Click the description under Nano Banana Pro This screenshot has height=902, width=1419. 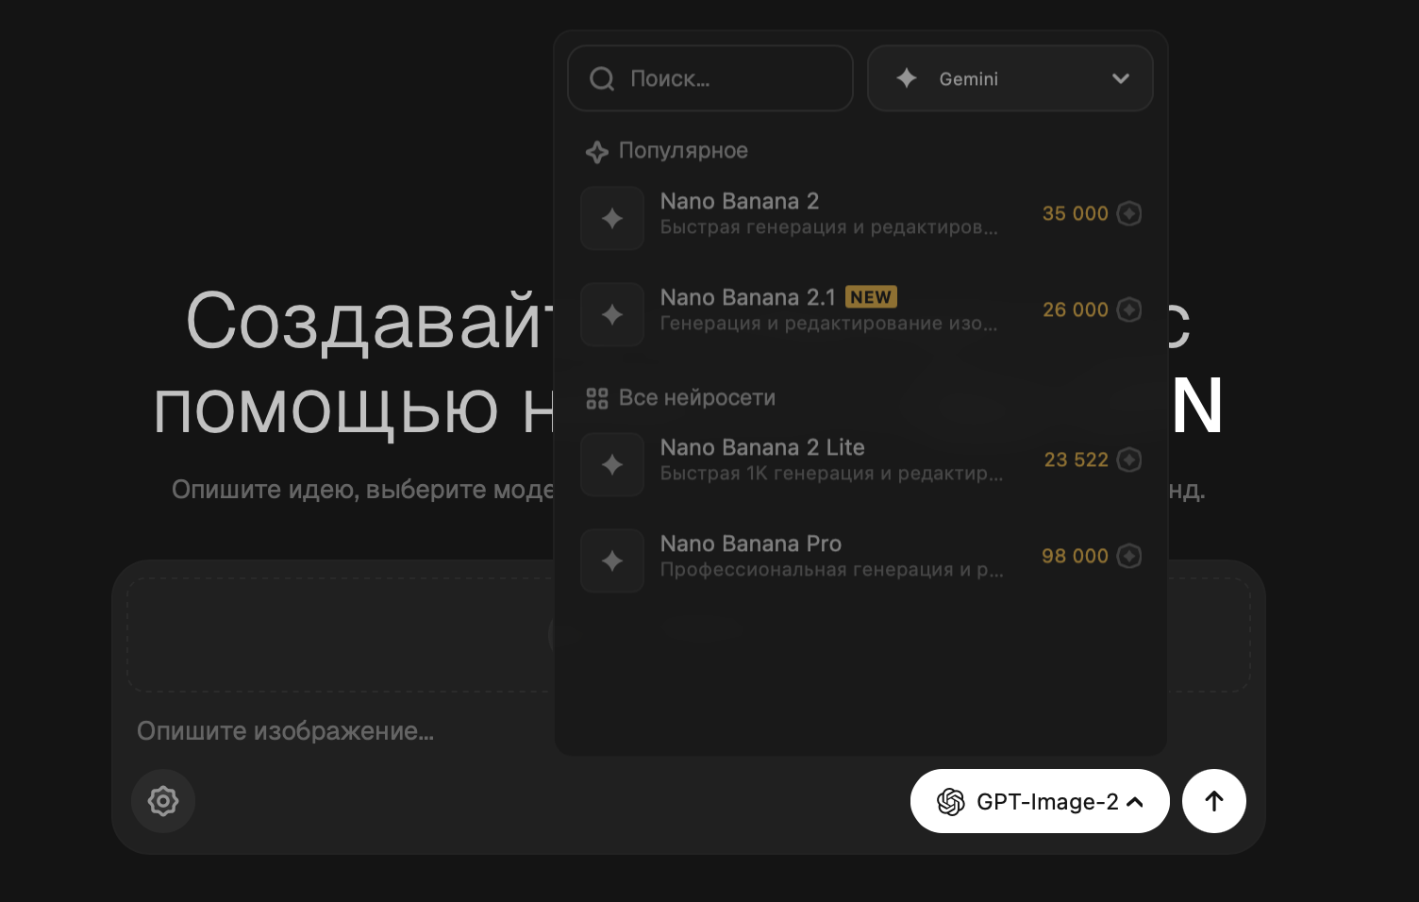pyautogui.click(x=832, y=570)
